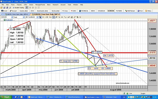This screenshot has height=99, width=158.
Task: Click the colored grid icon beside Disable Trading
Action: click(x=27, y=8)
